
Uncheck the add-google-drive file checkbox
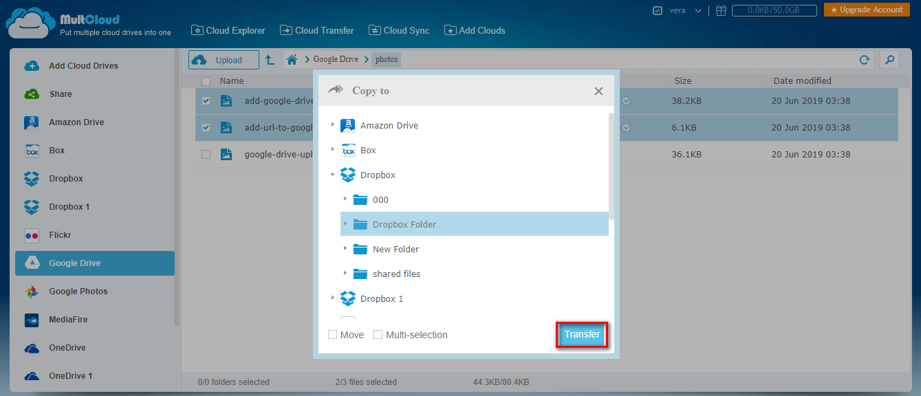pyautogui.click(x=206, y=101)
